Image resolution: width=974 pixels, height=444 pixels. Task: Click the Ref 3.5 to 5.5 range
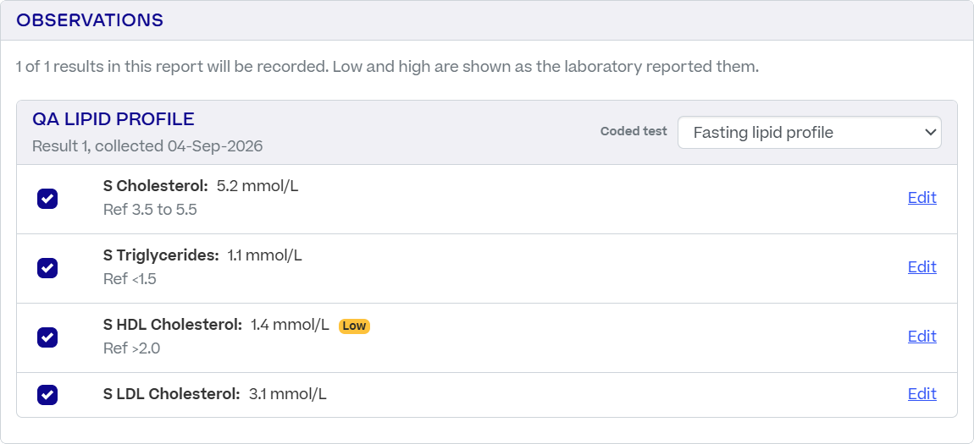click(150, 210)
